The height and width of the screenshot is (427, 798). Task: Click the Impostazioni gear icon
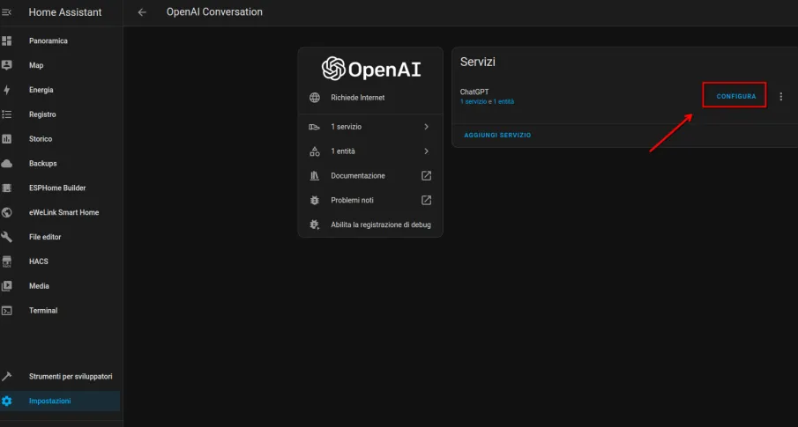(7, 401)
